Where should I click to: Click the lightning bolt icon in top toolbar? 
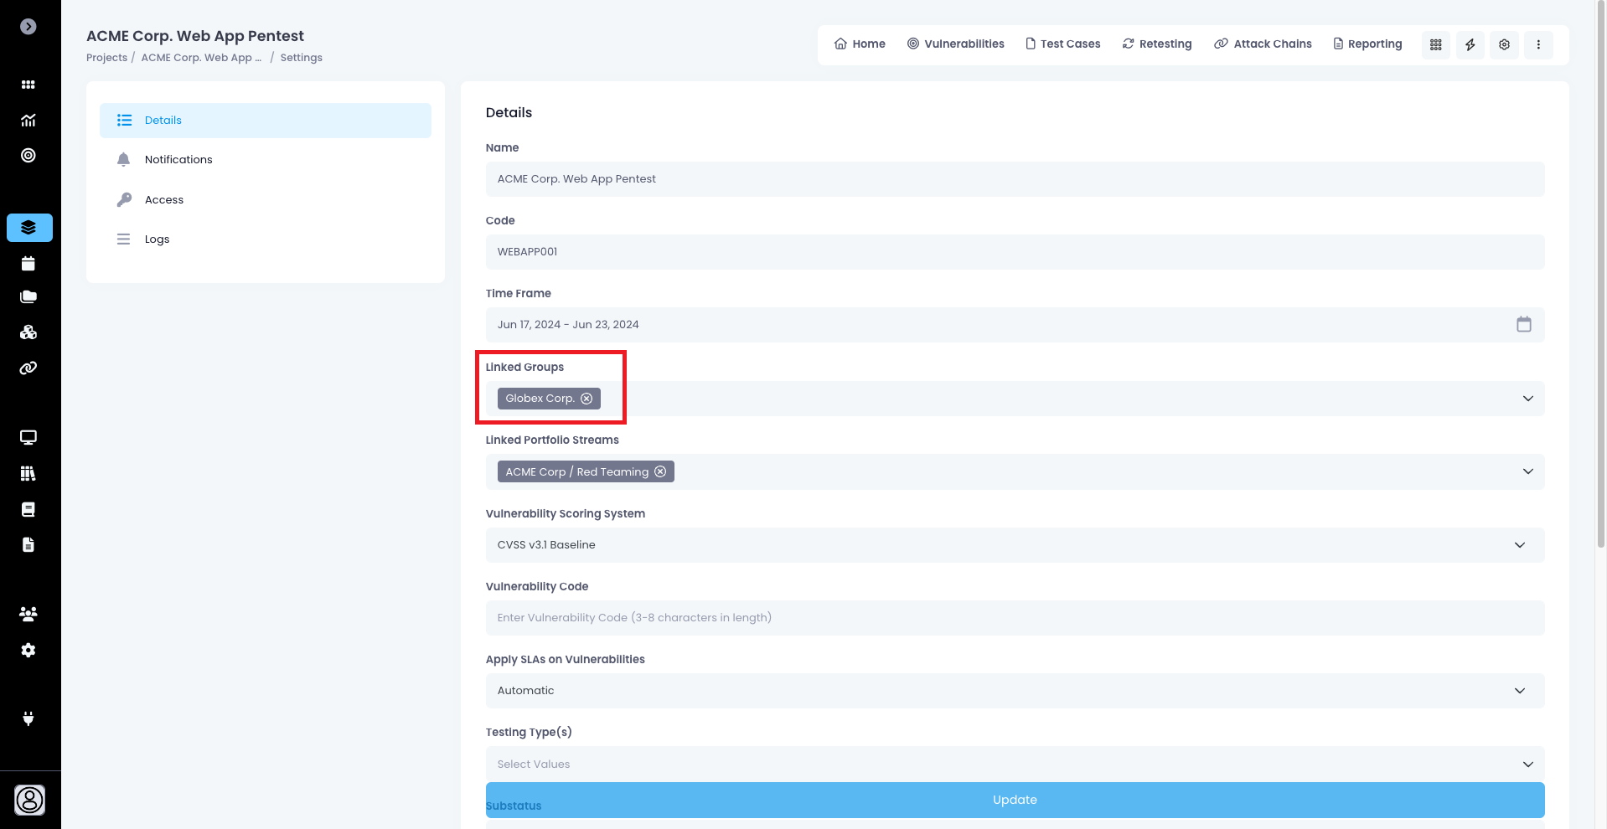click(x=1470, y=44)
